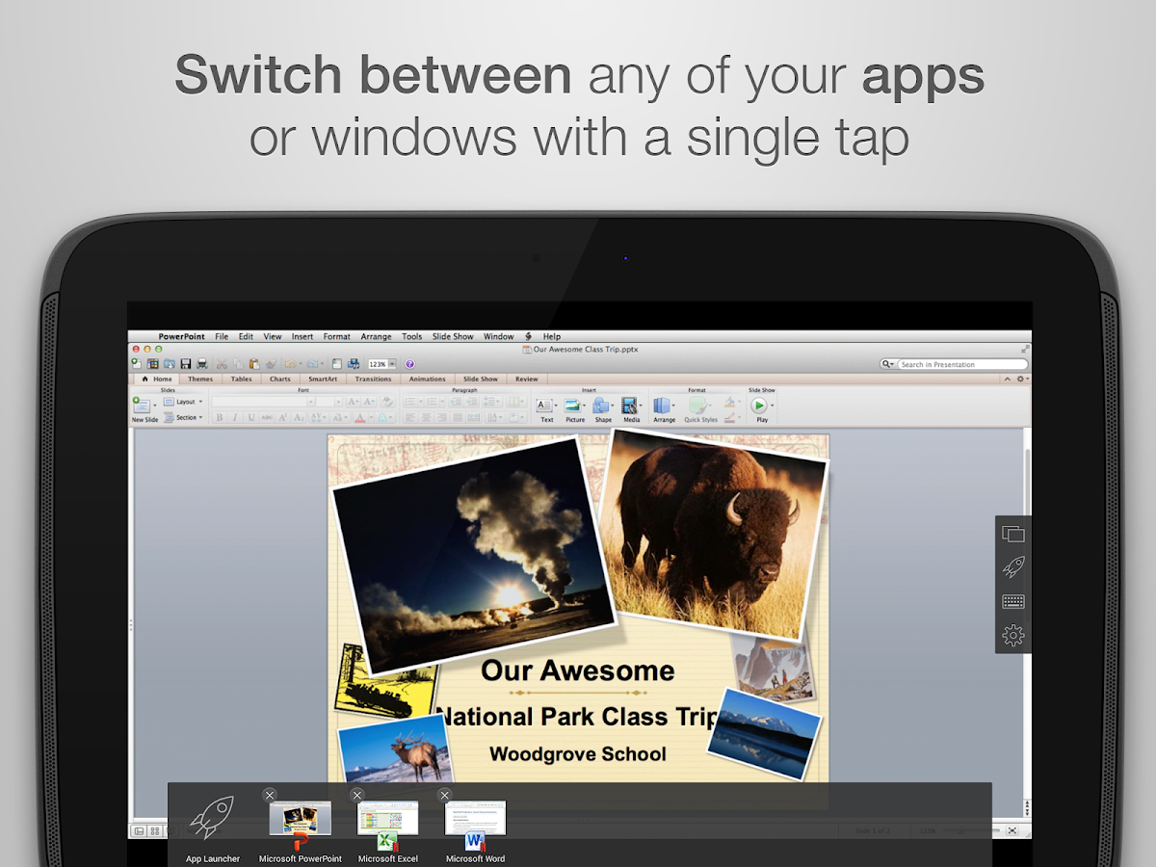Collapse the ribbon with the chevron arrow
This screenshot has width=1156, height=867.
point(1008,380)
